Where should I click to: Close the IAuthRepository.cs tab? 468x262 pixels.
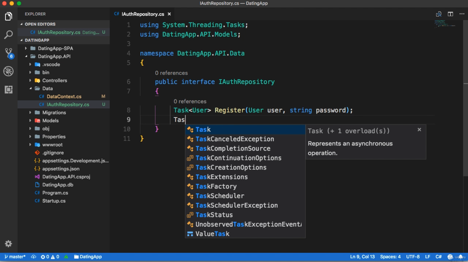click(x=169, y=14)
